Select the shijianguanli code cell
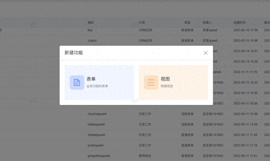270x161 pixels. pyautogui.click(x=96, y=124)
